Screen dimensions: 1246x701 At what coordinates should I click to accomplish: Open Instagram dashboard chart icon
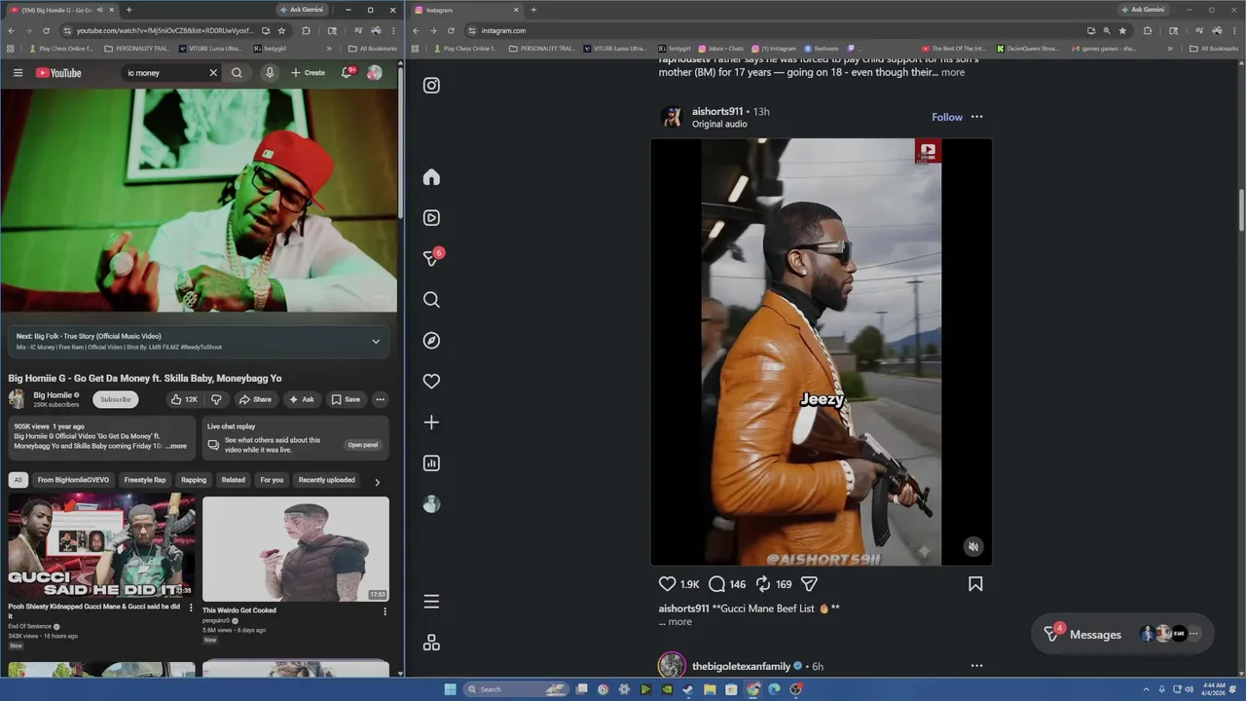431,463
